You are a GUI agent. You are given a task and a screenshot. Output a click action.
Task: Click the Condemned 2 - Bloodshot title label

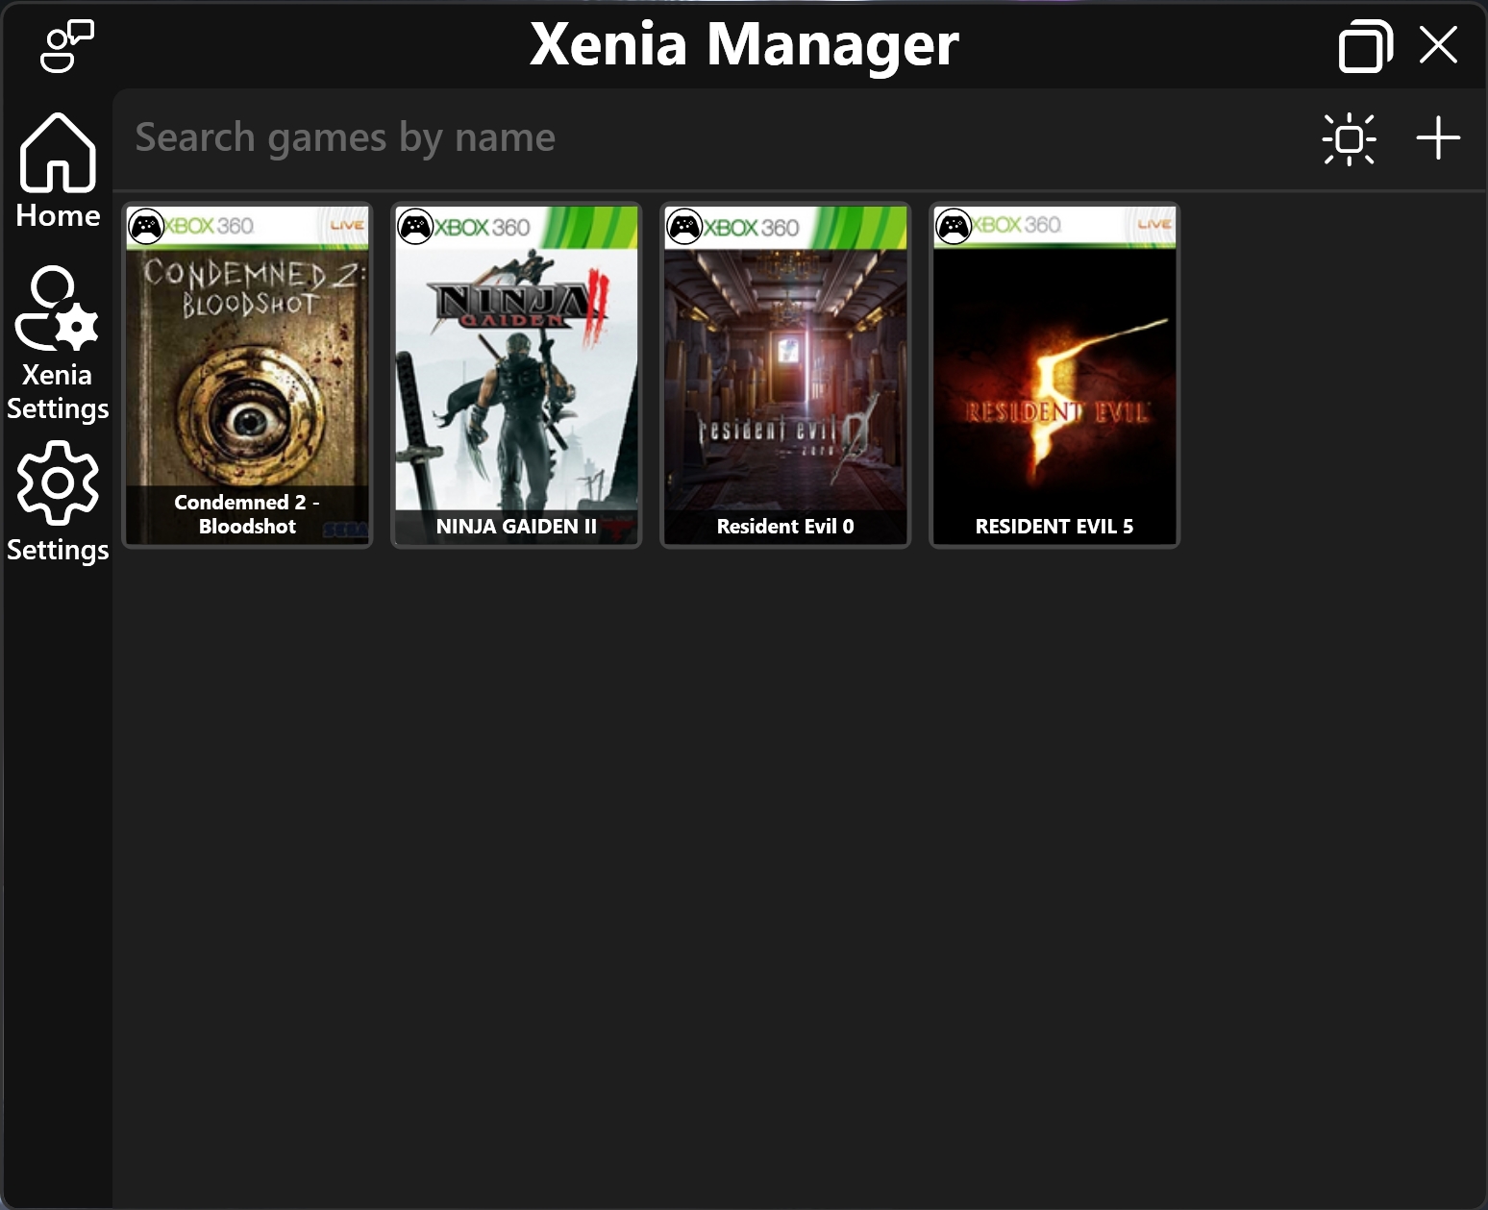[247, 514]
